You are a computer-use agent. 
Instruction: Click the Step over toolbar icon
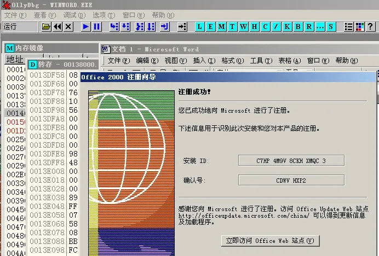point(125,27)
